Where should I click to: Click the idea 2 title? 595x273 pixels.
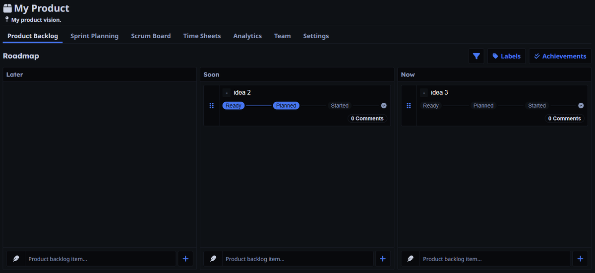pyautogui.click(x=242, y=92)
